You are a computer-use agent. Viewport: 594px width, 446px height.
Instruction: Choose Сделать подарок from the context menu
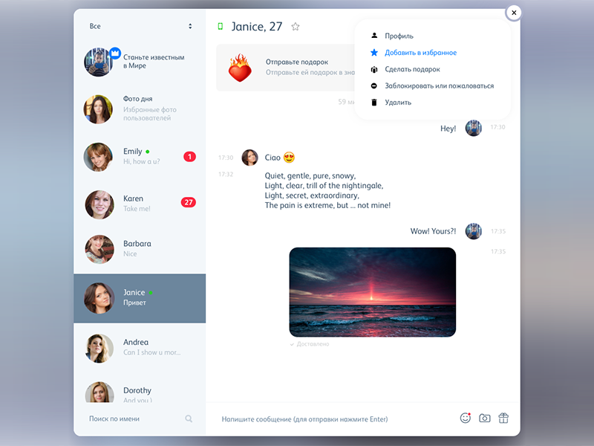(414, 68)
